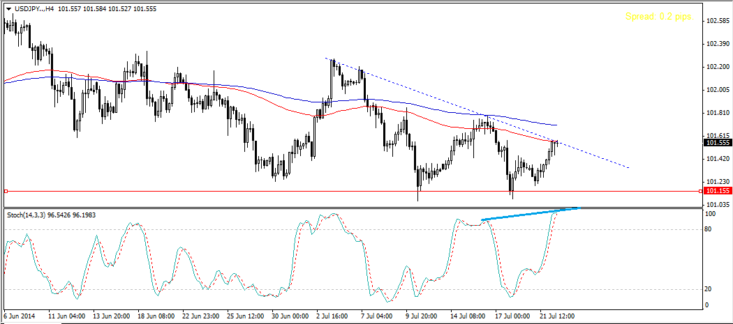
Task: Select the thick blue trendline on the stochastic panel
Action: coord(531,213)
